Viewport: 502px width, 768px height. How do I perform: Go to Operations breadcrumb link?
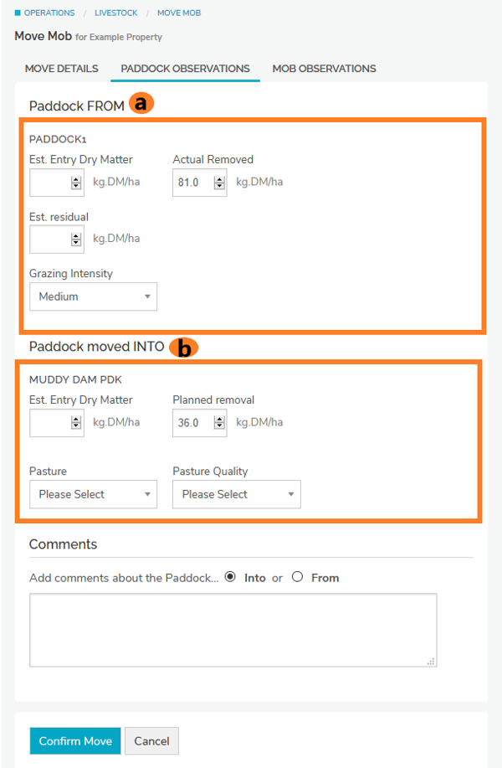[x=49, y=13]
